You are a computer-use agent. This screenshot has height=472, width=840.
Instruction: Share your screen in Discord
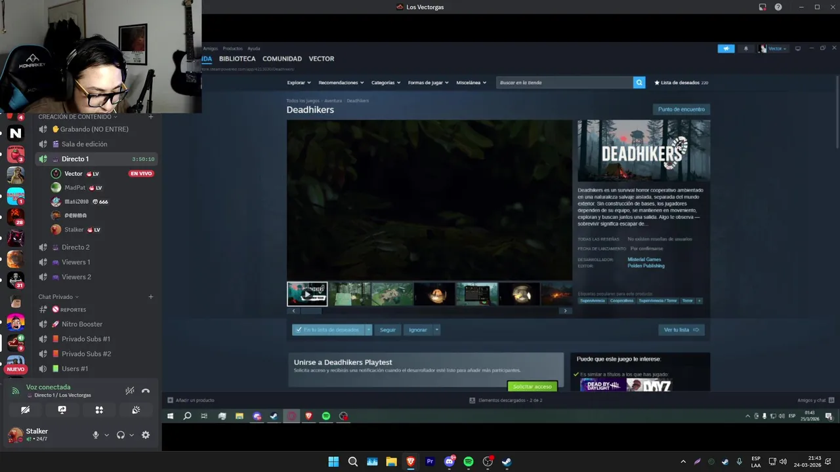click(x=62, y=410)
